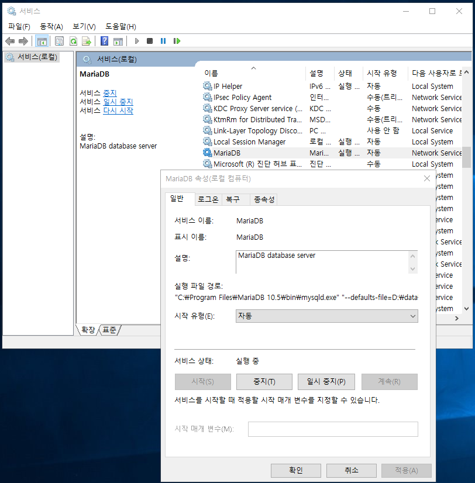Select the Link-Layer Topology Disco... service name
The height and width of the screenshot is (483, 475).
[258, 130]
